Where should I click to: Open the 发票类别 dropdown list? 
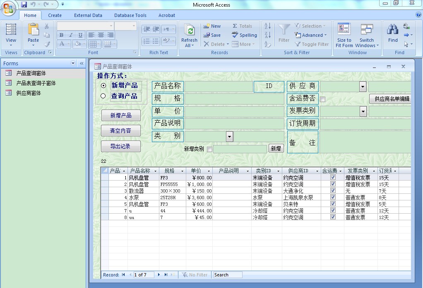[363, 111]
